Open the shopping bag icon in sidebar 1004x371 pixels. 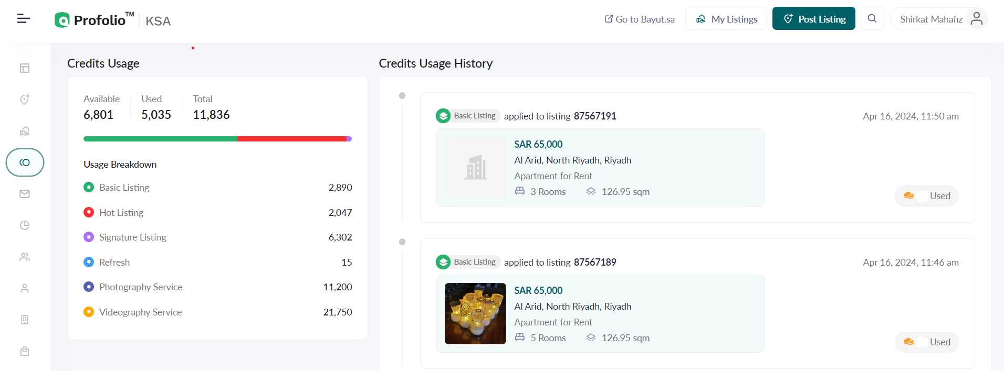(25, 351)
